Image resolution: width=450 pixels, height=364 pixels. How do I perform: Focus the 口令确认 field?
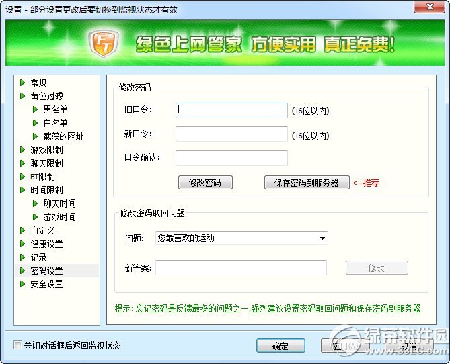point(231,158)
